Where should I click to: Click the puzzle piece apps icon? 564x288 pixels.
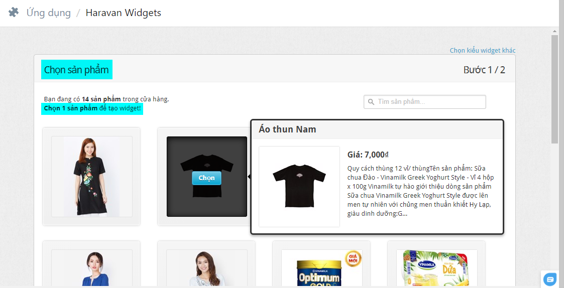pyautogui.click(x=13, y=13)
